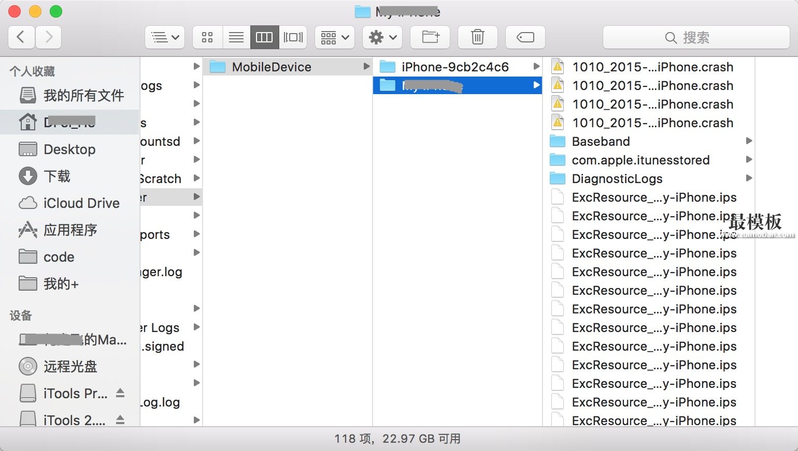Select the Scratch item in left column

pyautogui.click(x=170, y=178)
